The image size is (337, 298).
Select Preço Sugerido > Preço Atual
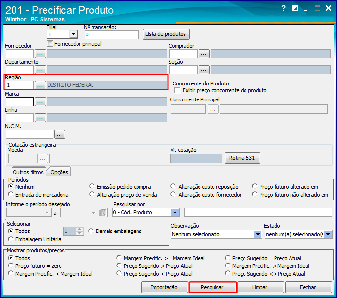pos(119,265)
